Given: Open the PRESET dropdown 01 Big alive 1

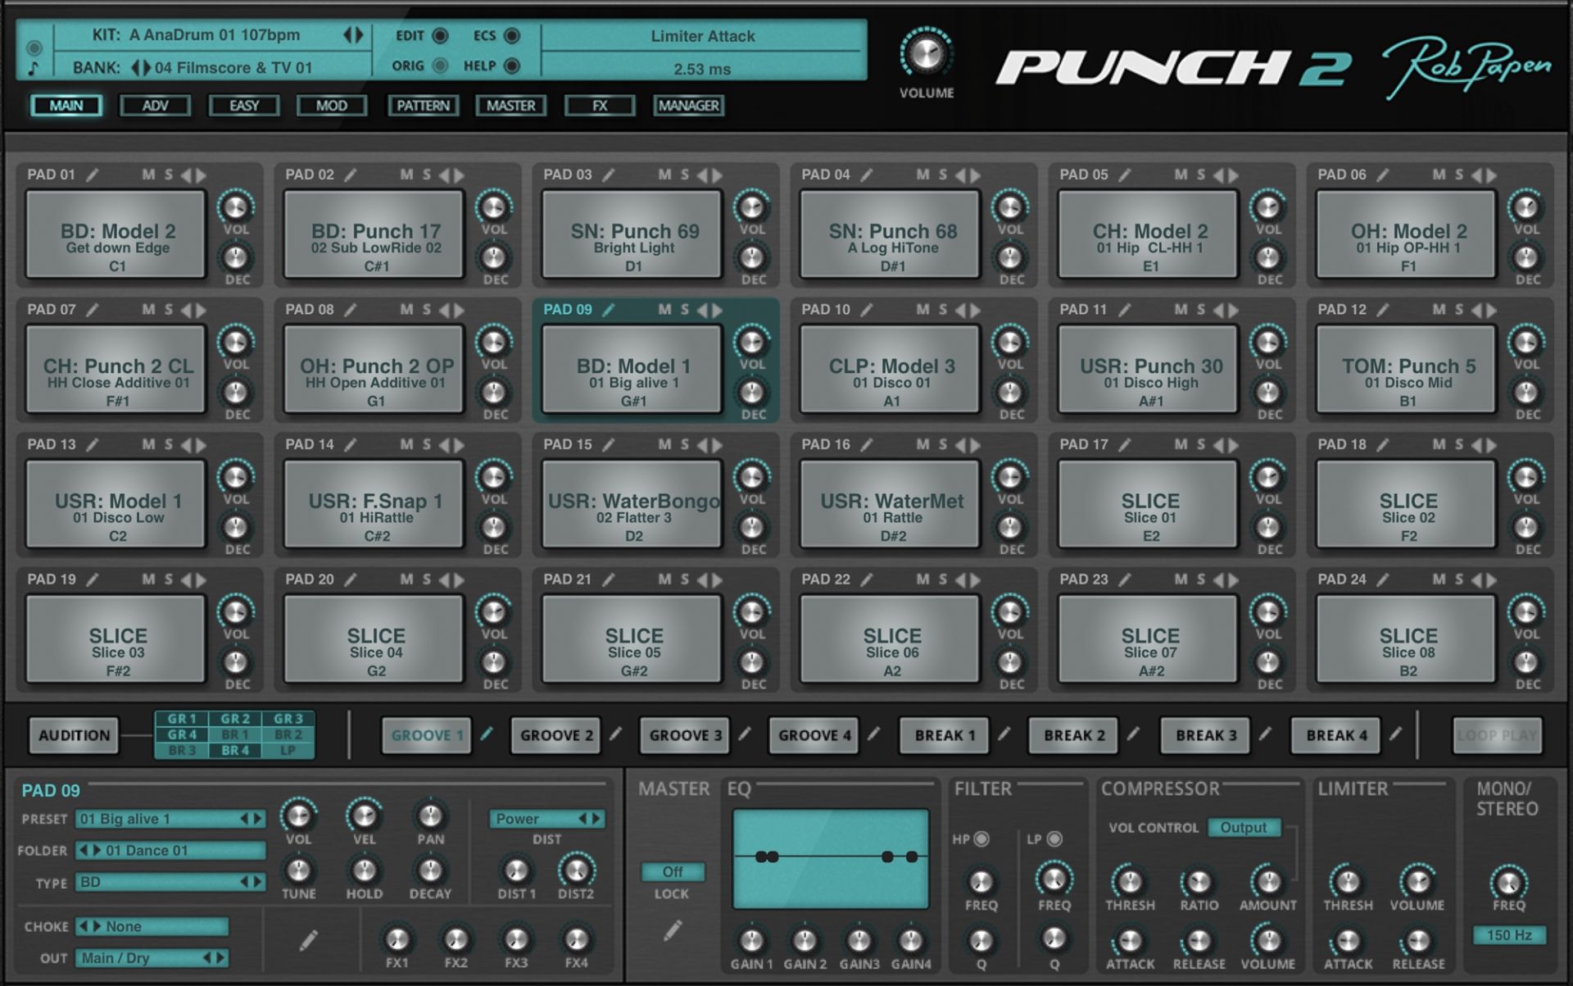Looking at the screenshot, I should click(x=170, y=819).
